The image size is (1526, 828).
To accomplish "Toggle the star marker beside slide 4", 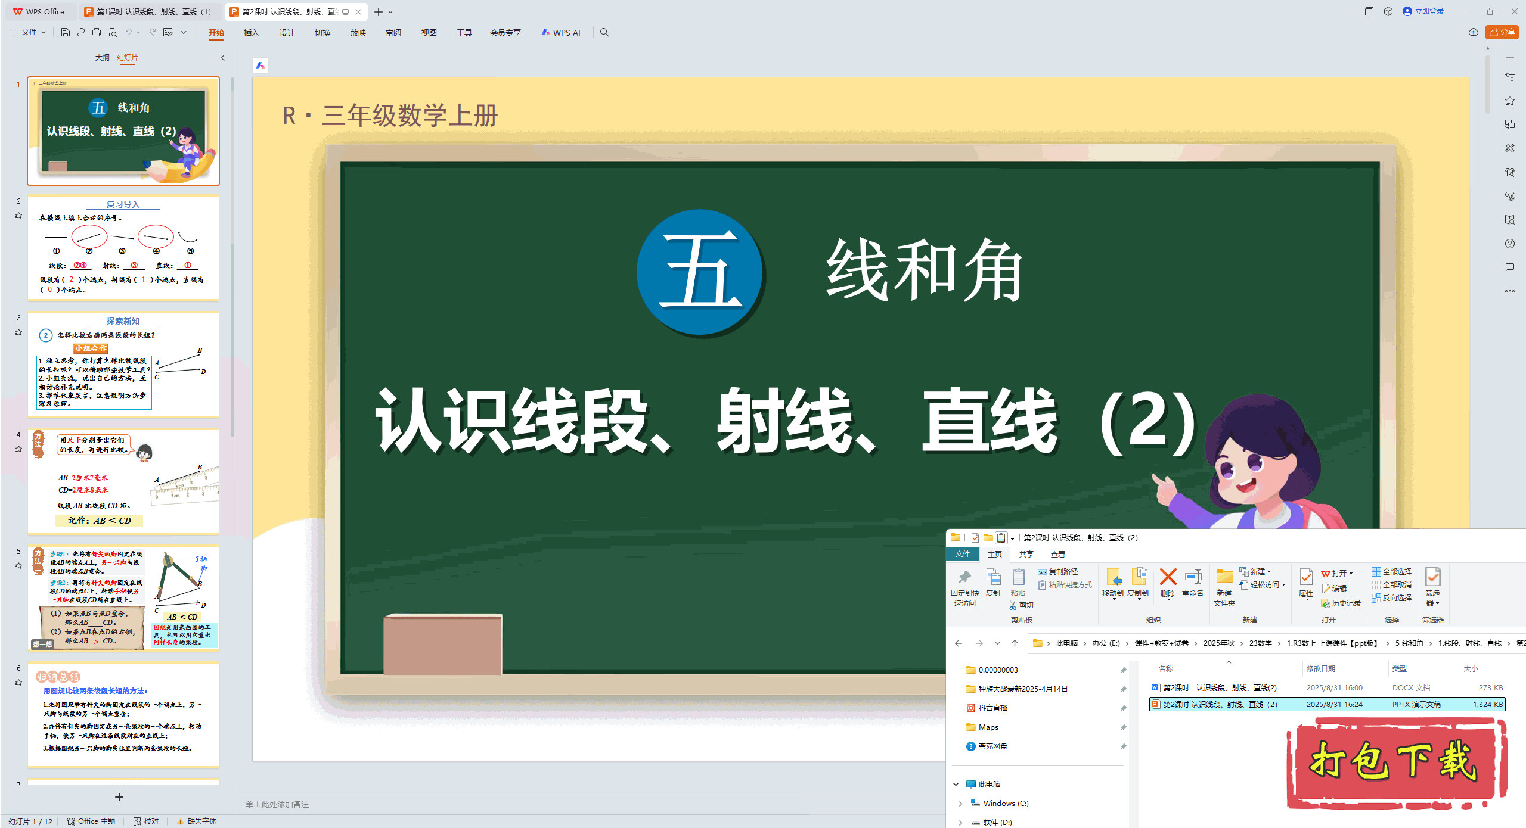I will point(18,449).
